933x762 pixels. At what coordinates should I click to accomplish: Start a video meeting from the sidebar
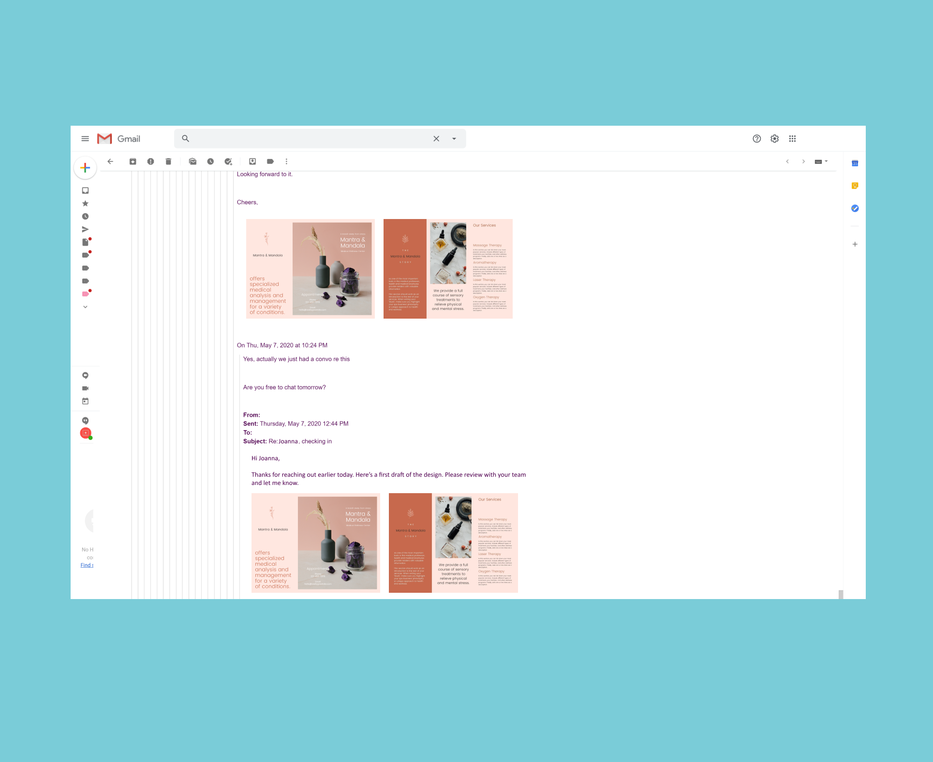coord(85,388)
